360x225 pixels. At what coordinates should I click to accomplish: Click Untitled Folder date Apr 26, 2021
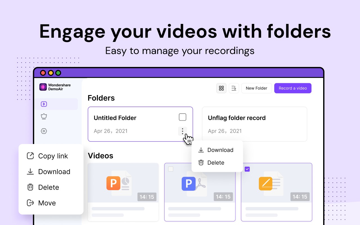tap(111, 131)
